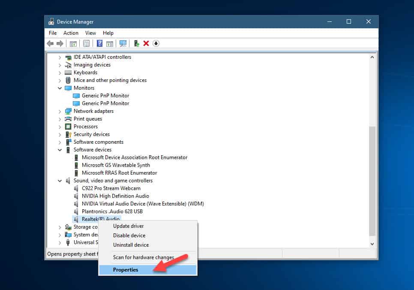Collapse Sound, video and game controllers node
Viewport: 414px width, 290px height.
(x=60, y=181)
